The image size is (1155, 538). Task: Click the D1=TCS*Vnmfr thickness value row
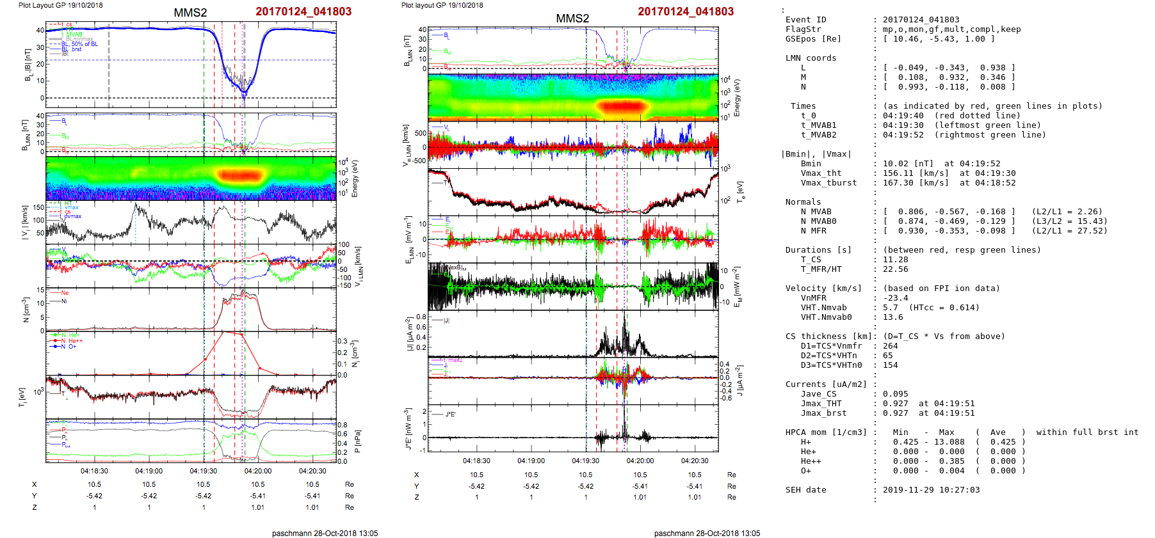890,346
